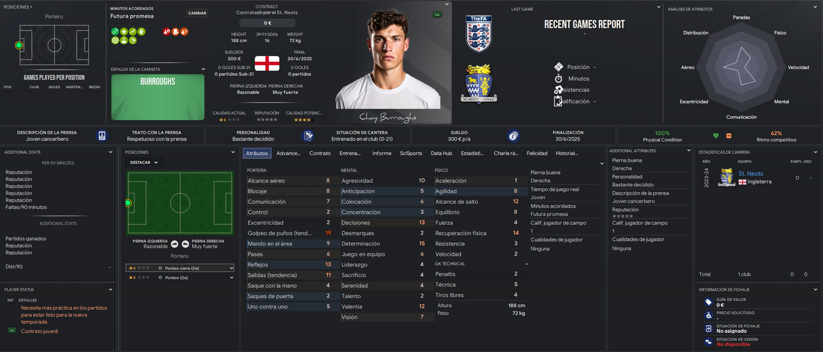Switch to the Contrato tab
Screen dimensions: 823x352
320,154
